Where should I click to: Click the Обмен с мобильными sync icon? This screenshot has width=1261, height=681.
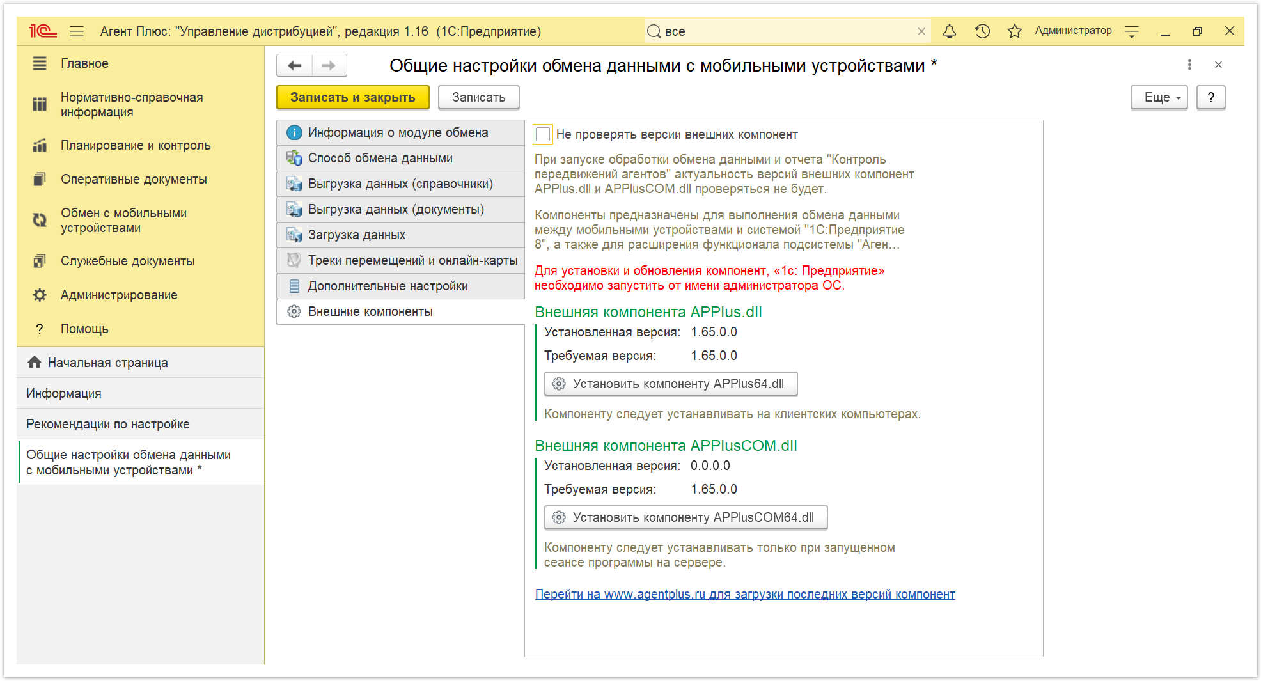(x=40, y=220)
